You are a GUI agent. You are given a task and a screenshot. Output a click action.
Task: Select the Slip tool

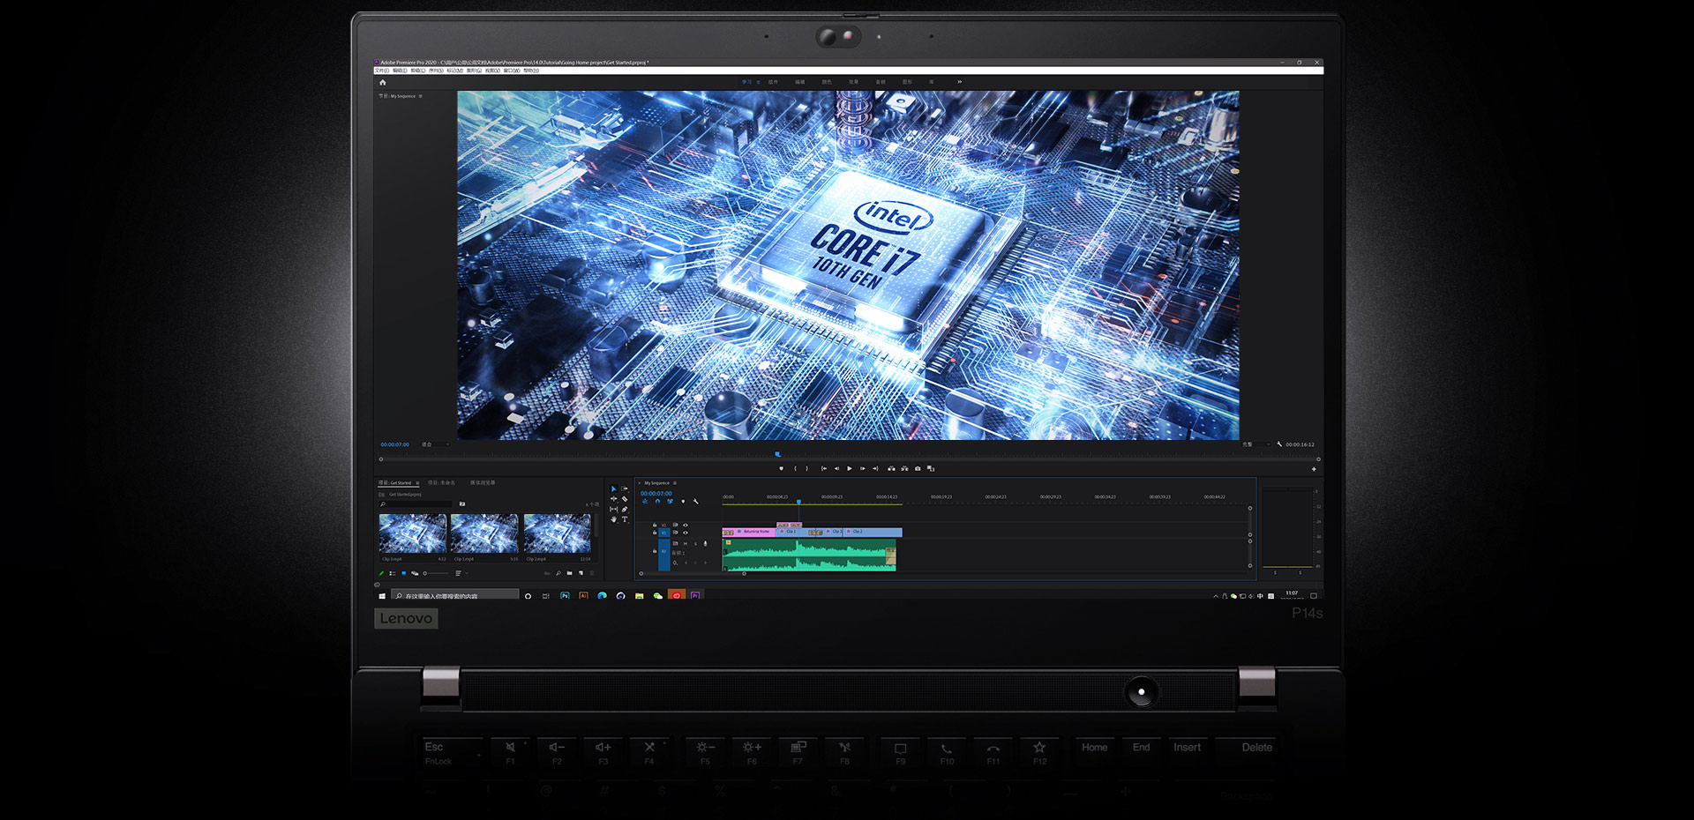[613, 509]
